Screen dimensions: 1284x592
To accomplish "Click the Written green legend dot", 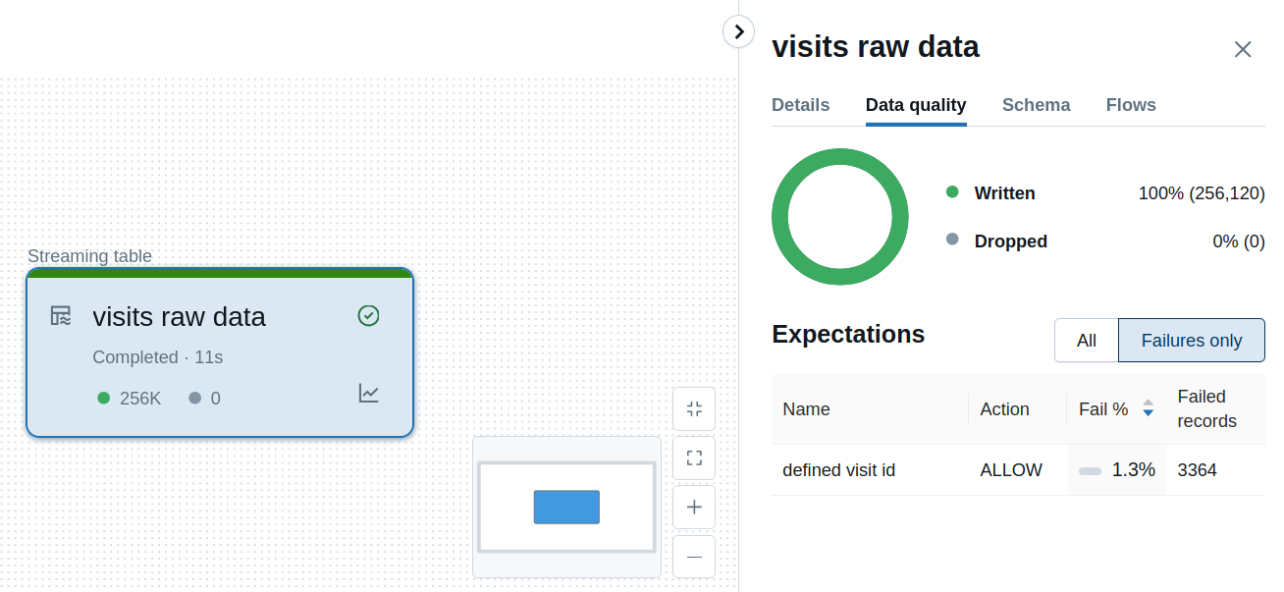I will pyautogui.click(x=951, y=192).
